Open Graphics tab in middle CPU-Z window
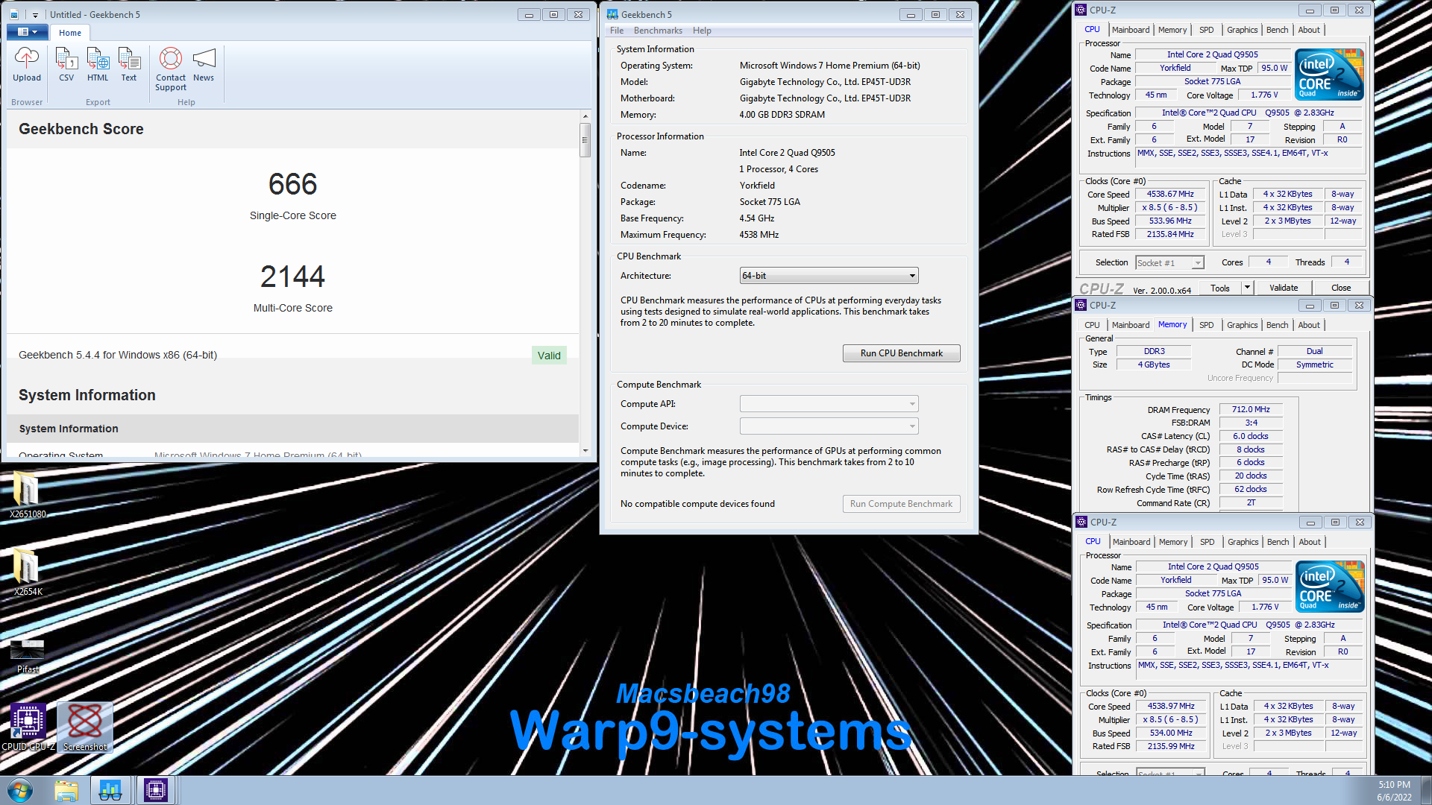Image resolution: width=1432 pixels, height=805 pixels. (1242, 325)
